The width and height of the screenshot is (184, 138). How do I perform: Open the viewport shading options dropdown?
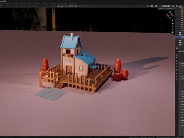pyautogui.click(x=171, y=6)
